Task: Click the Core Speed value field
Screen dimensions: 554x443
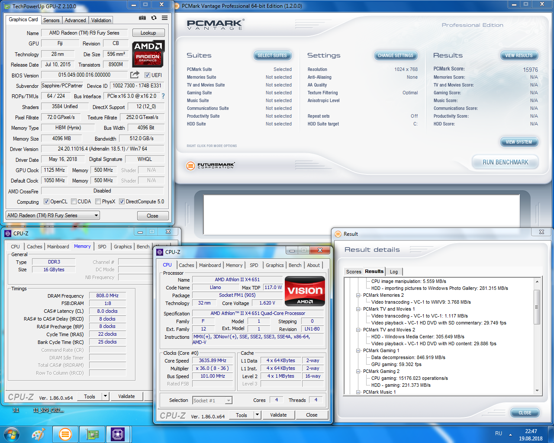Action: [213, 361]
